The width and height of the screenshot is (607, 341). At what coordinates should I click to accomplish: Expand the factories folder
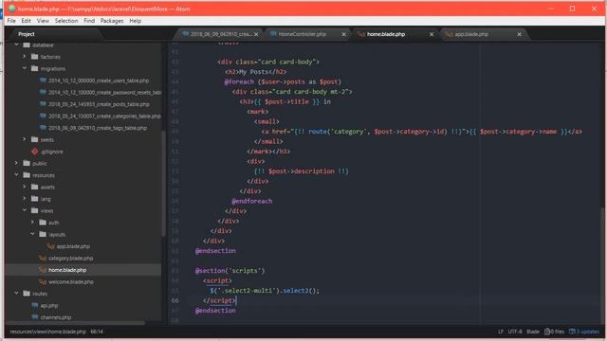25,57
